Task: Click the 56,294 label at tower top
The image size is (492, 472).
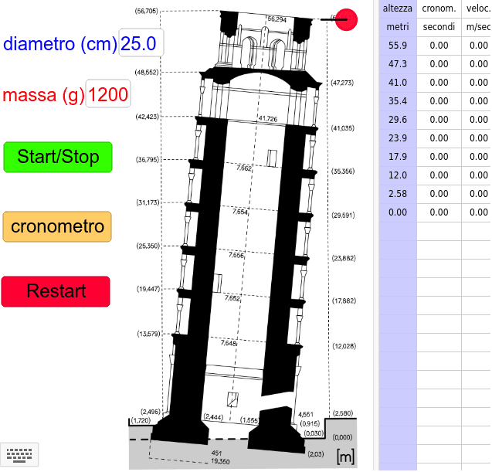Action: (x=277, y=19)
